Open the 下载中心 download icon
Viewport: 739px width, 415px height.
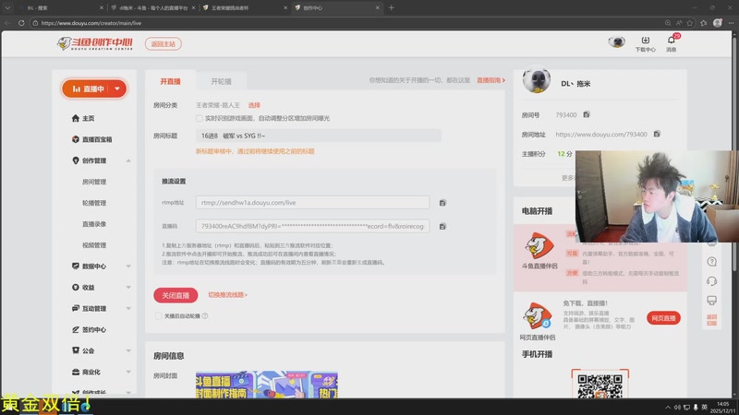(645, 43)
